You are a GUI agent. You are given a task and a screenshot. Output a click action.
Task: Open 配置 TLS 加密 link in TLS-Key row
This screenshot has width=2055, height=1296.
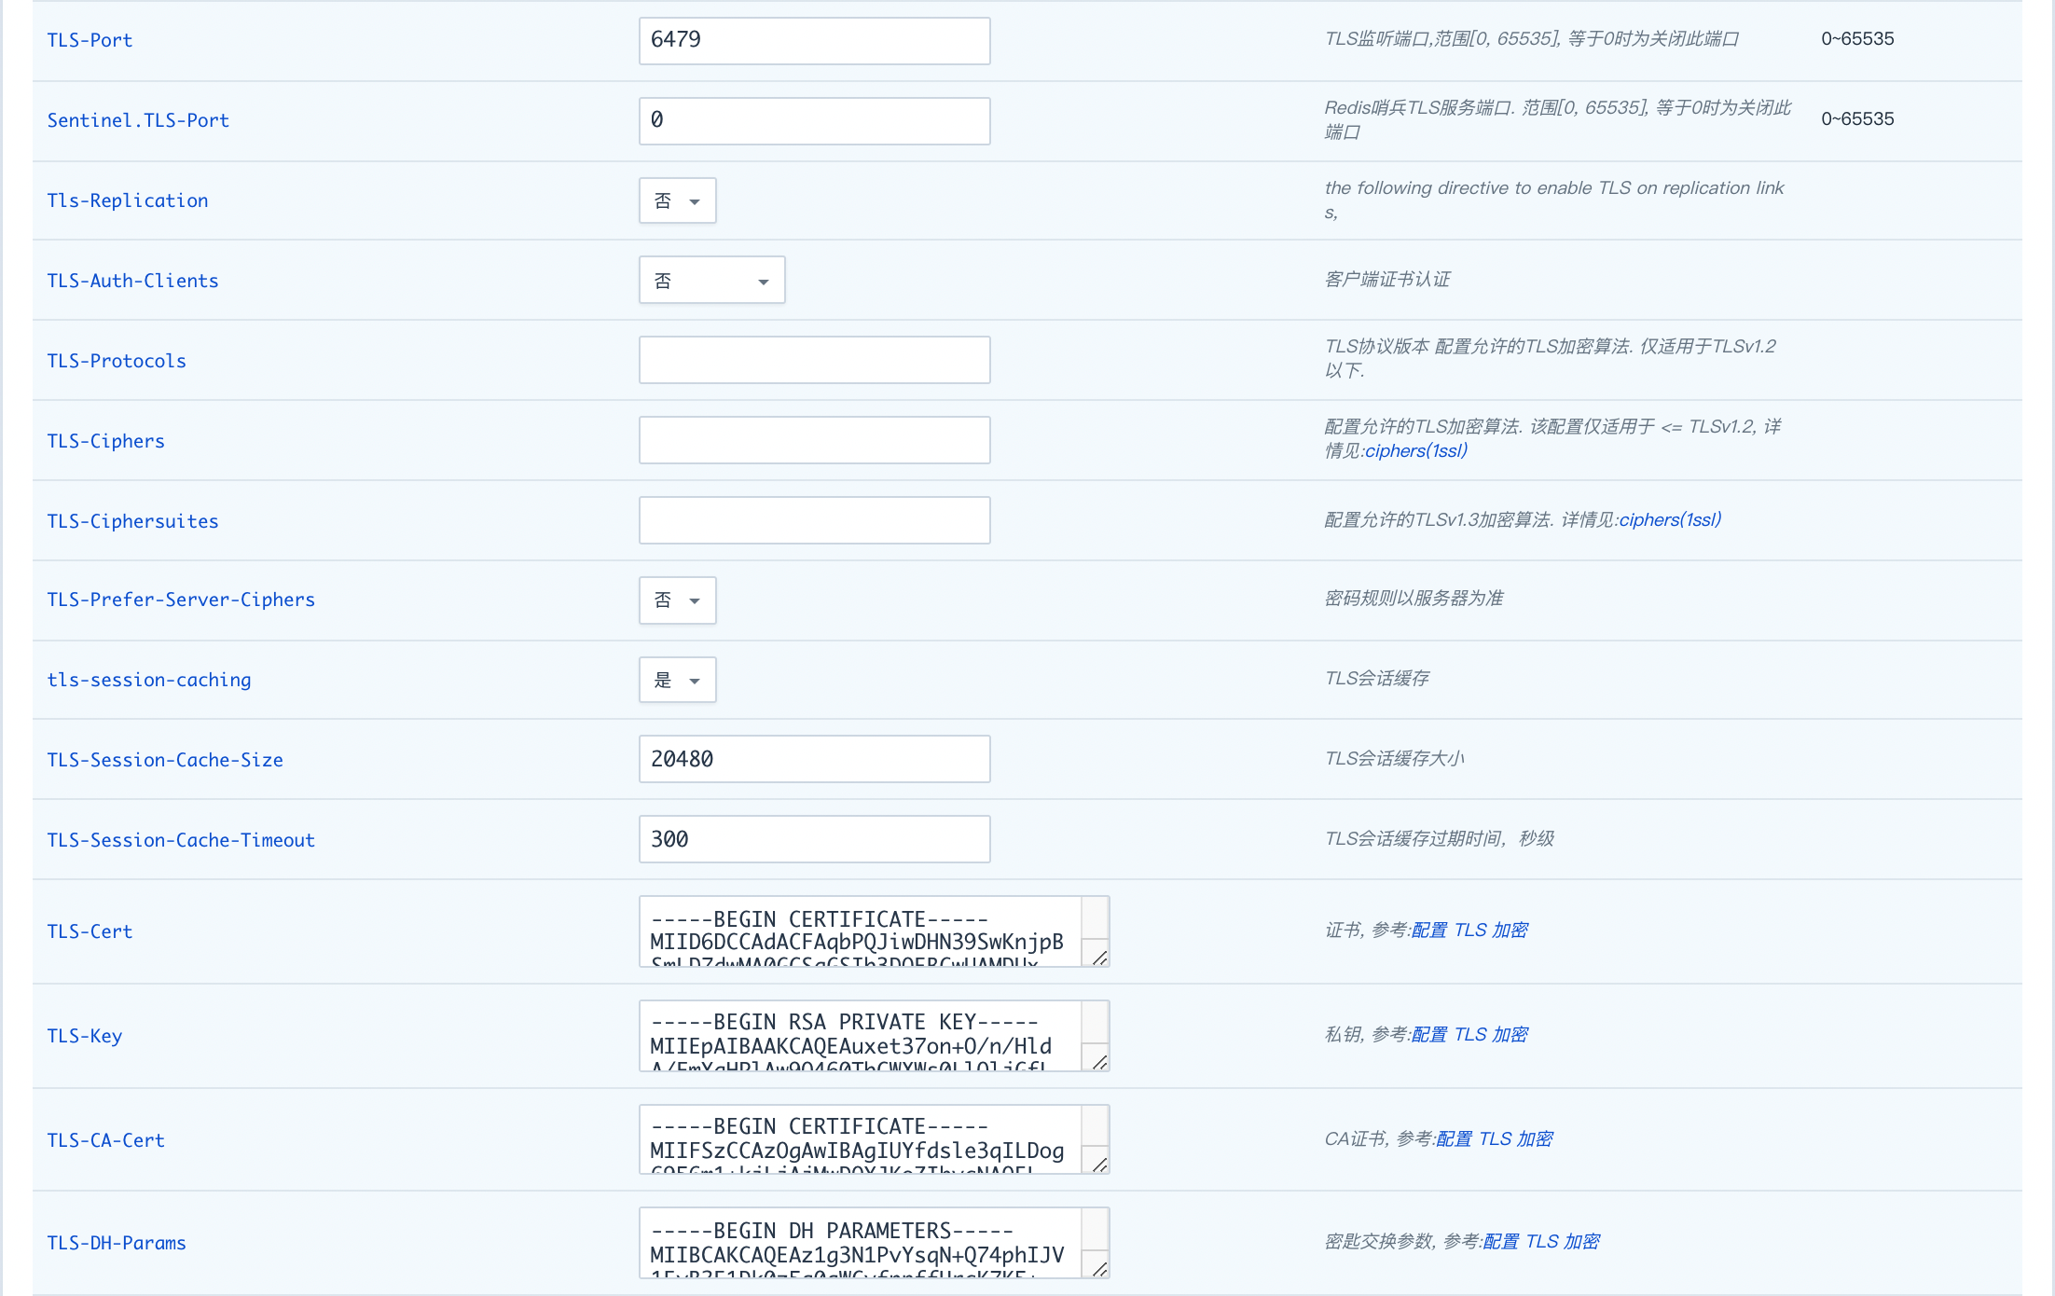coord(1469,1035)
